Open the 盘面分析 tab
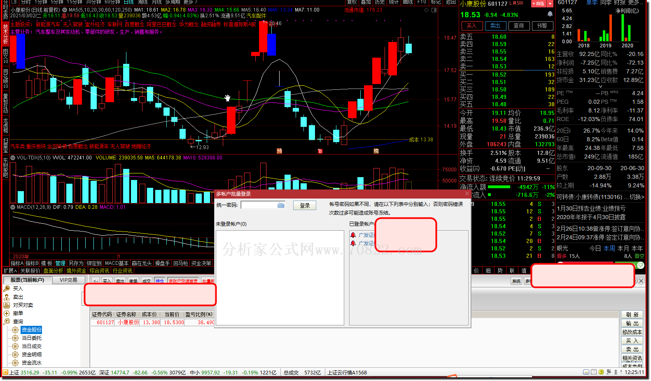Image resolution: width=651 pixels, height=381 pixels. coord(53,271)
